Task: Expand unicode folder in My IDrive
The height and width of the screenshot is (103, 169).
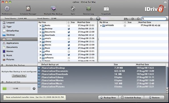Action: pos(101,26)
